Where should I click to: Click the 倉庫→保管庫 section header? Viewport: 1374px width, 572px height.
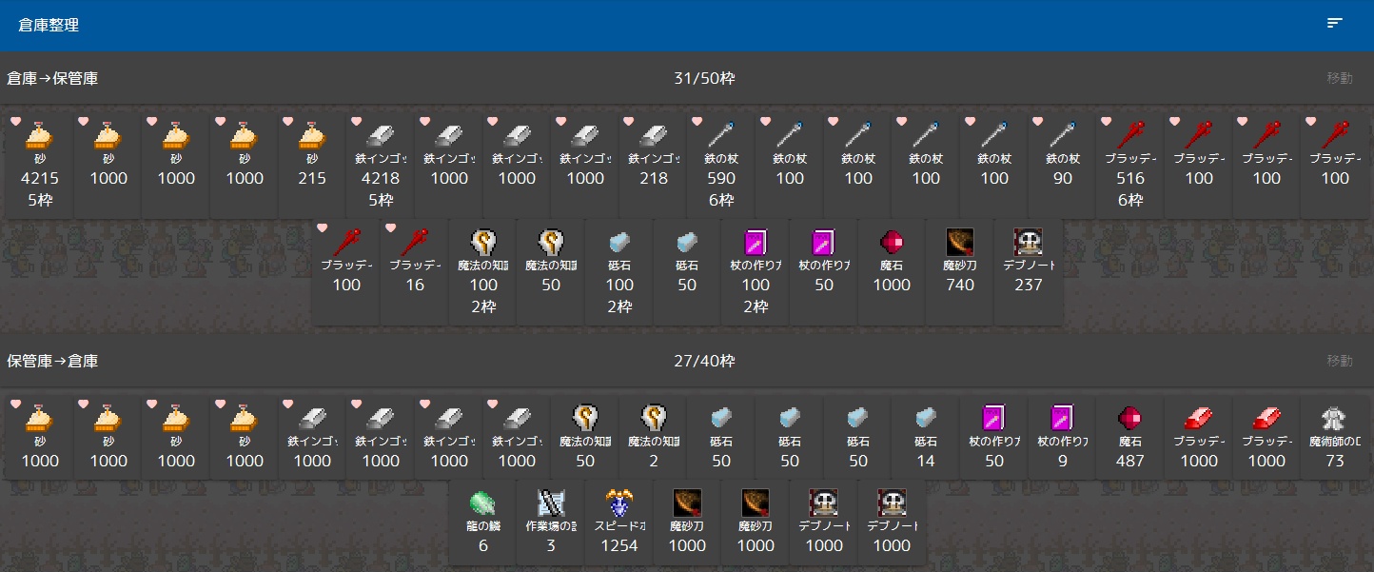tap(52, 78)
